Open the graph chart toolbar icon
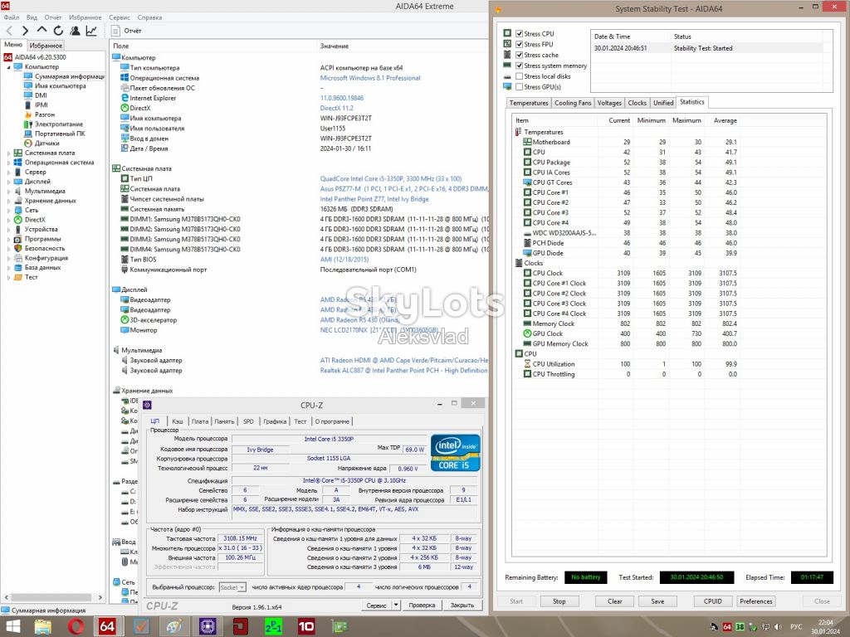Screen dimensions: 850x637 point(91,31)
